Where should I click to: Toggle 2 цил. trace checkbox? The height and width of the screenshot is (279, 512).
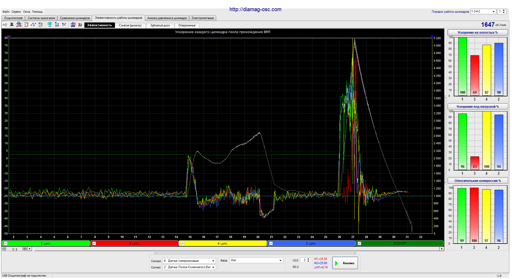(x=271, y=244)
